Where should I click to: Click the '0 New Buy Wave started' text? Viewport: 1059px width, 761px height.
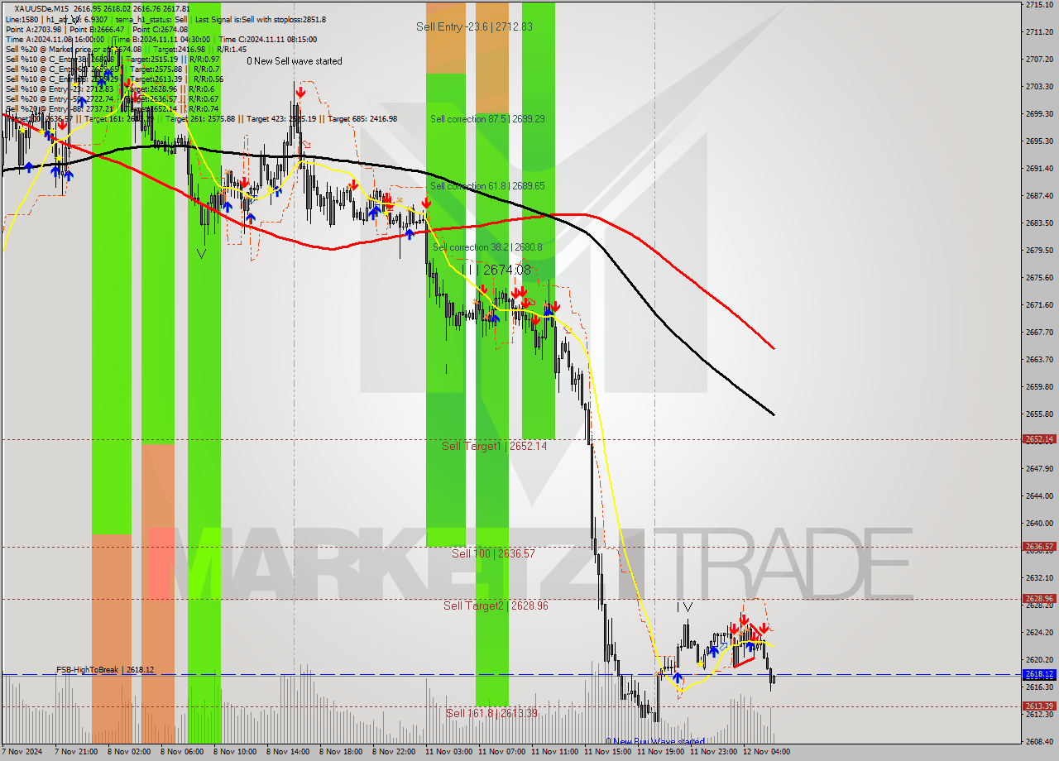[655, 742]
